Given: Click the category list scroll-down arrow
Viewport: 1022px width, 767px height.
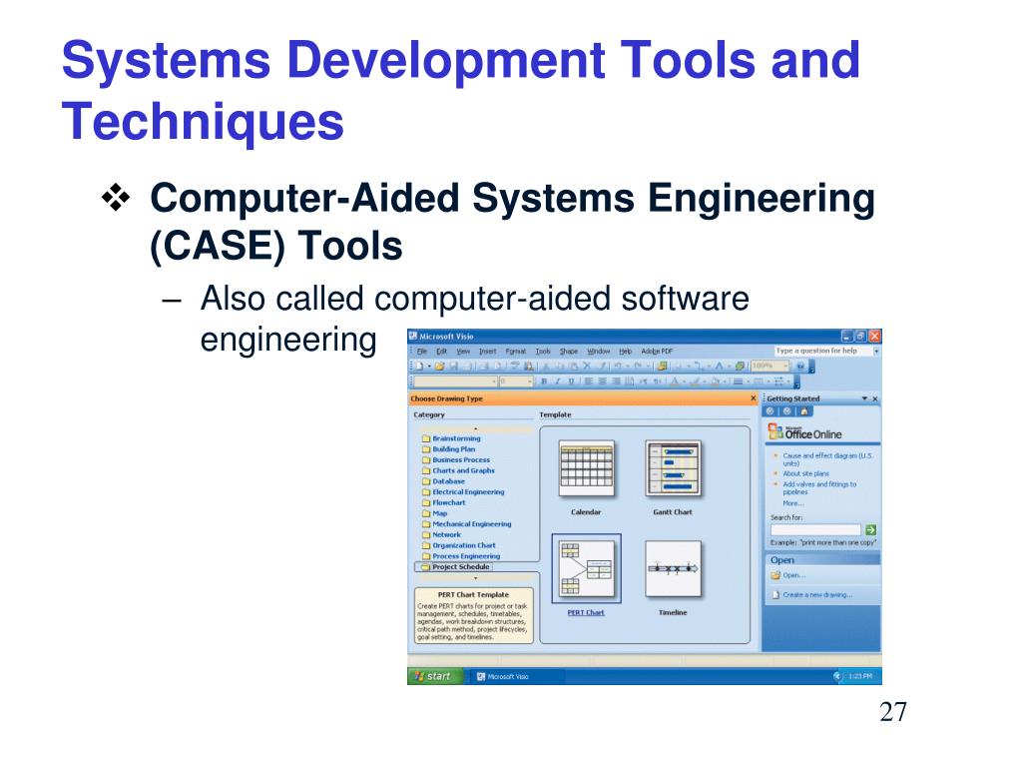Looking at the screenshot, I should point(475,578).
